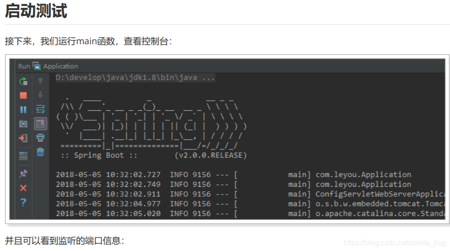Close the run tab with red X
The height and width of the screenshot is (251, 450).
(x=23, y=188)
